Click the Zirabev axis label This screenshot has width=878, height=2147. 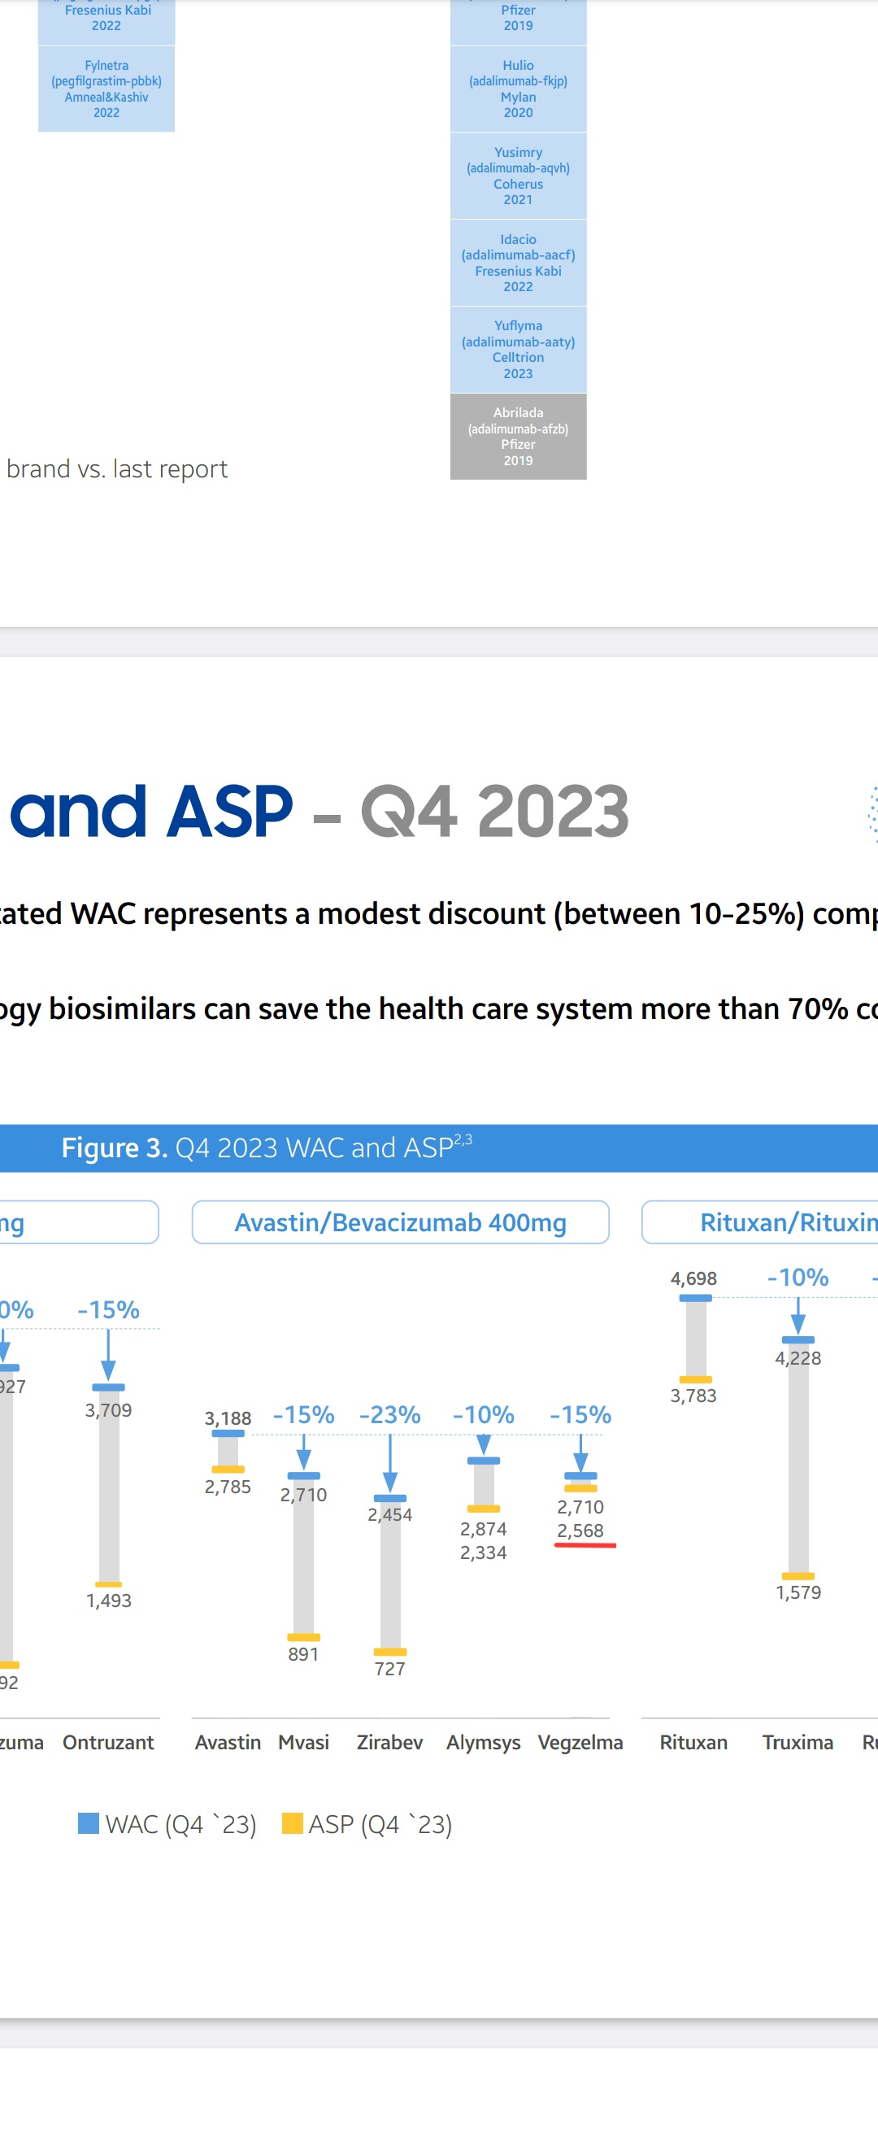coord(390,1742)
